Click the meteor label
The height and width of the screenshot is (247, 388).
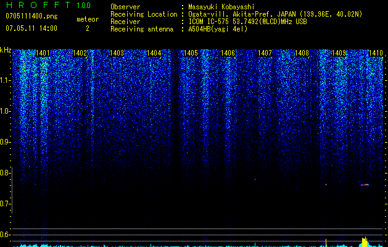pyautogui.click(x=88, y=19)
